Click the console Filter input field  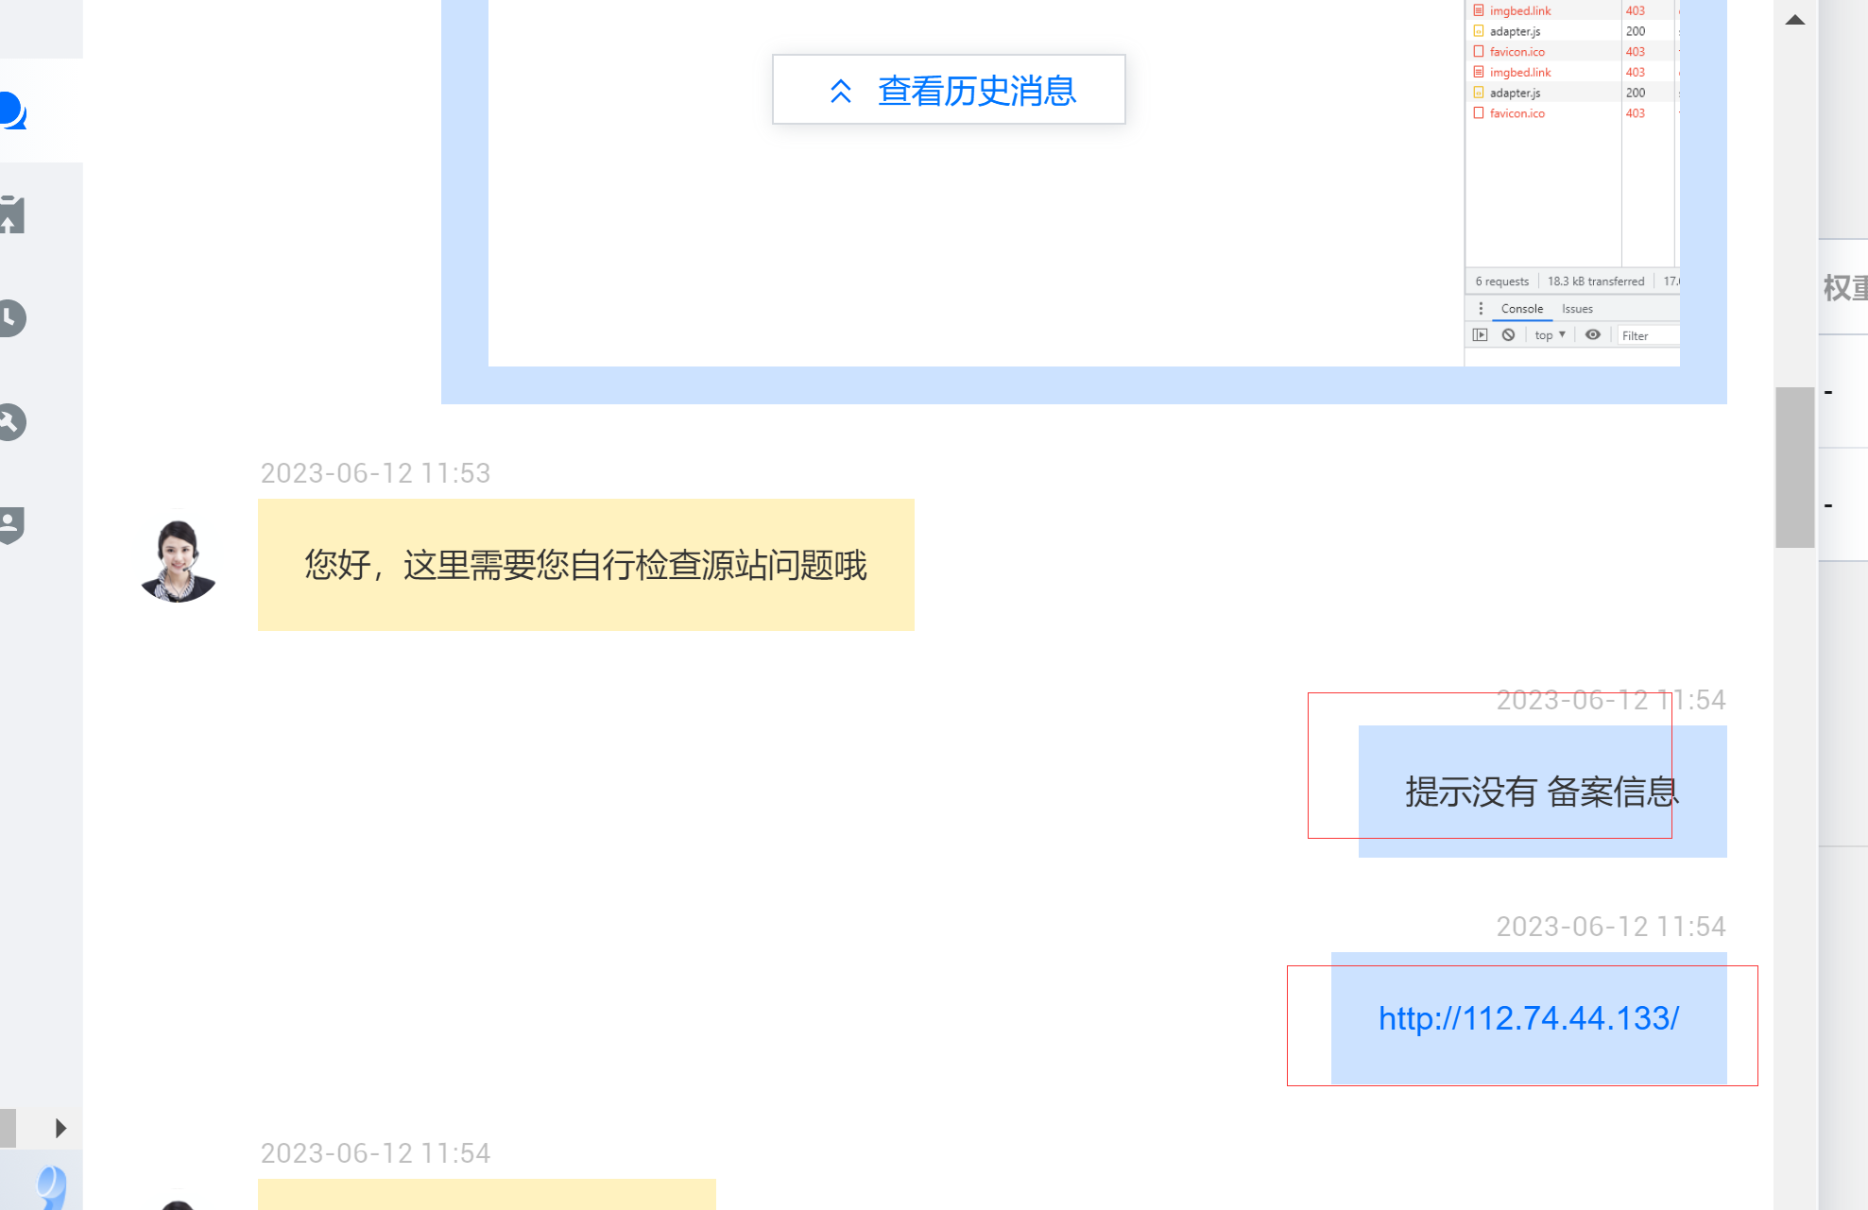(x=1647, y=335)
